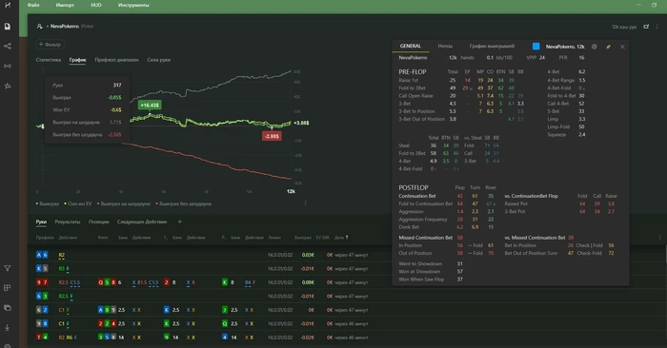
Task: Open the T 4 hand row
Action: tap(347, 338)
